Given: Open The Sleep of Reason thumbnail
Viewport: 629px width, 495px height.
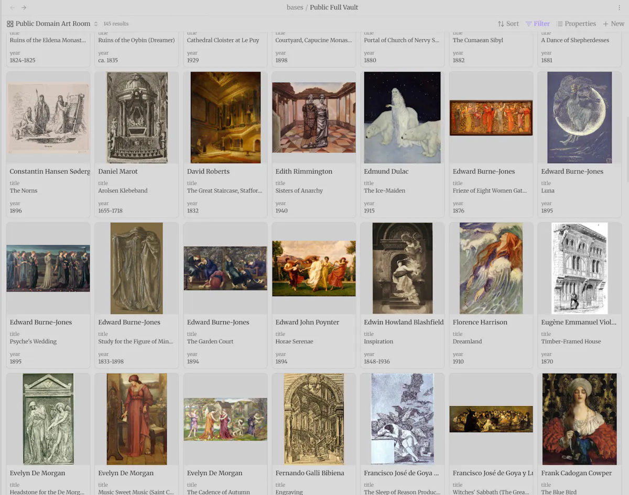Looking at the screenshot, I should tap(403, 419).
